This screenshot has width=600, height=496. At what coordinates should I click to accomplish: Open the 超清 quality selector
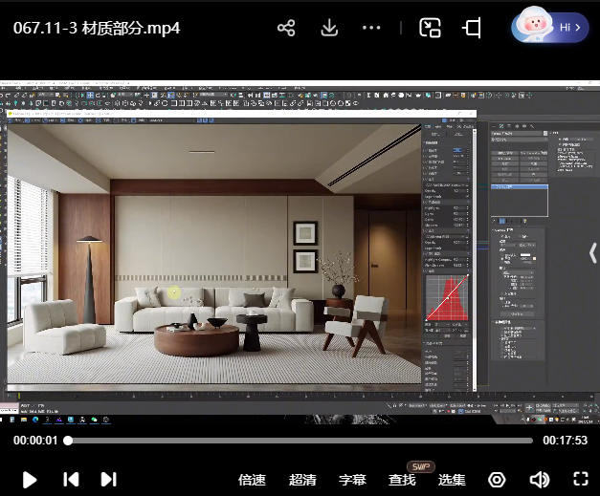tap(302, 480)
